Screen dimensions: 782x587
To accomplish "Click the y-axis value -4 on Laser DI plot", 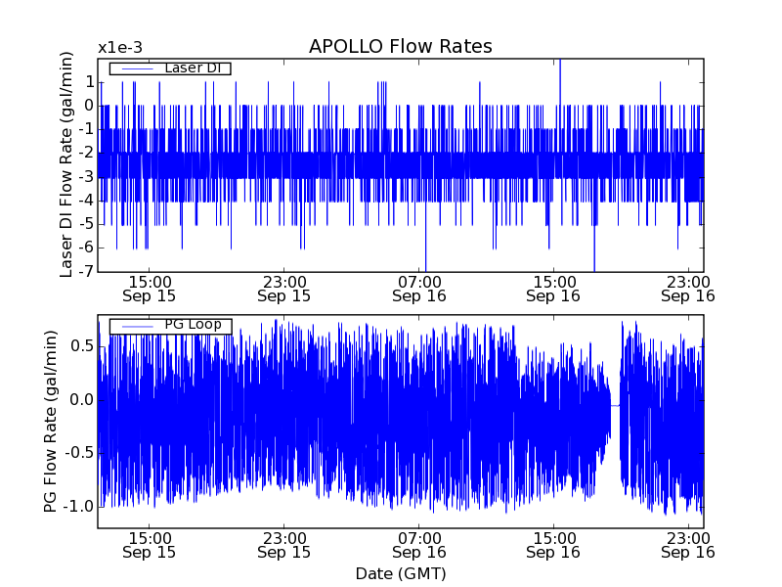I will point(85,201).
